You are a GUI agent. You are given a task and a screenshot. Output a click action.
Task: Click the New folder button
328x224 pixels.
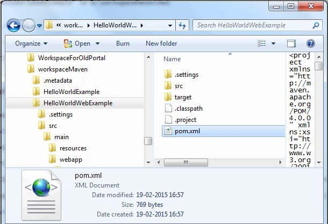tap(161, 44)
